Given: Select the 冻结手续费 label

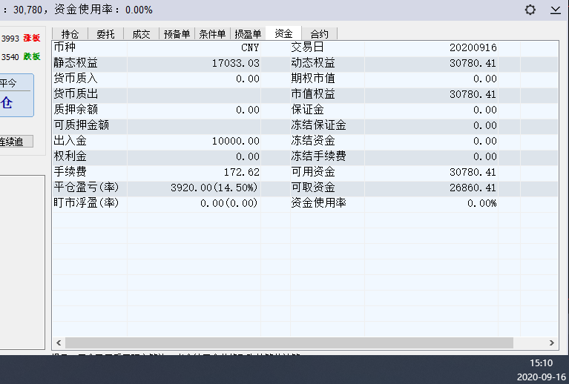Looking at the screenshot, I should tap(318, 156).
